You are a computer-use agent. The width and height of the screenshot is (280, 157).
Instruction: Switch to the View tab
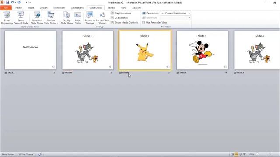(123, 8)
